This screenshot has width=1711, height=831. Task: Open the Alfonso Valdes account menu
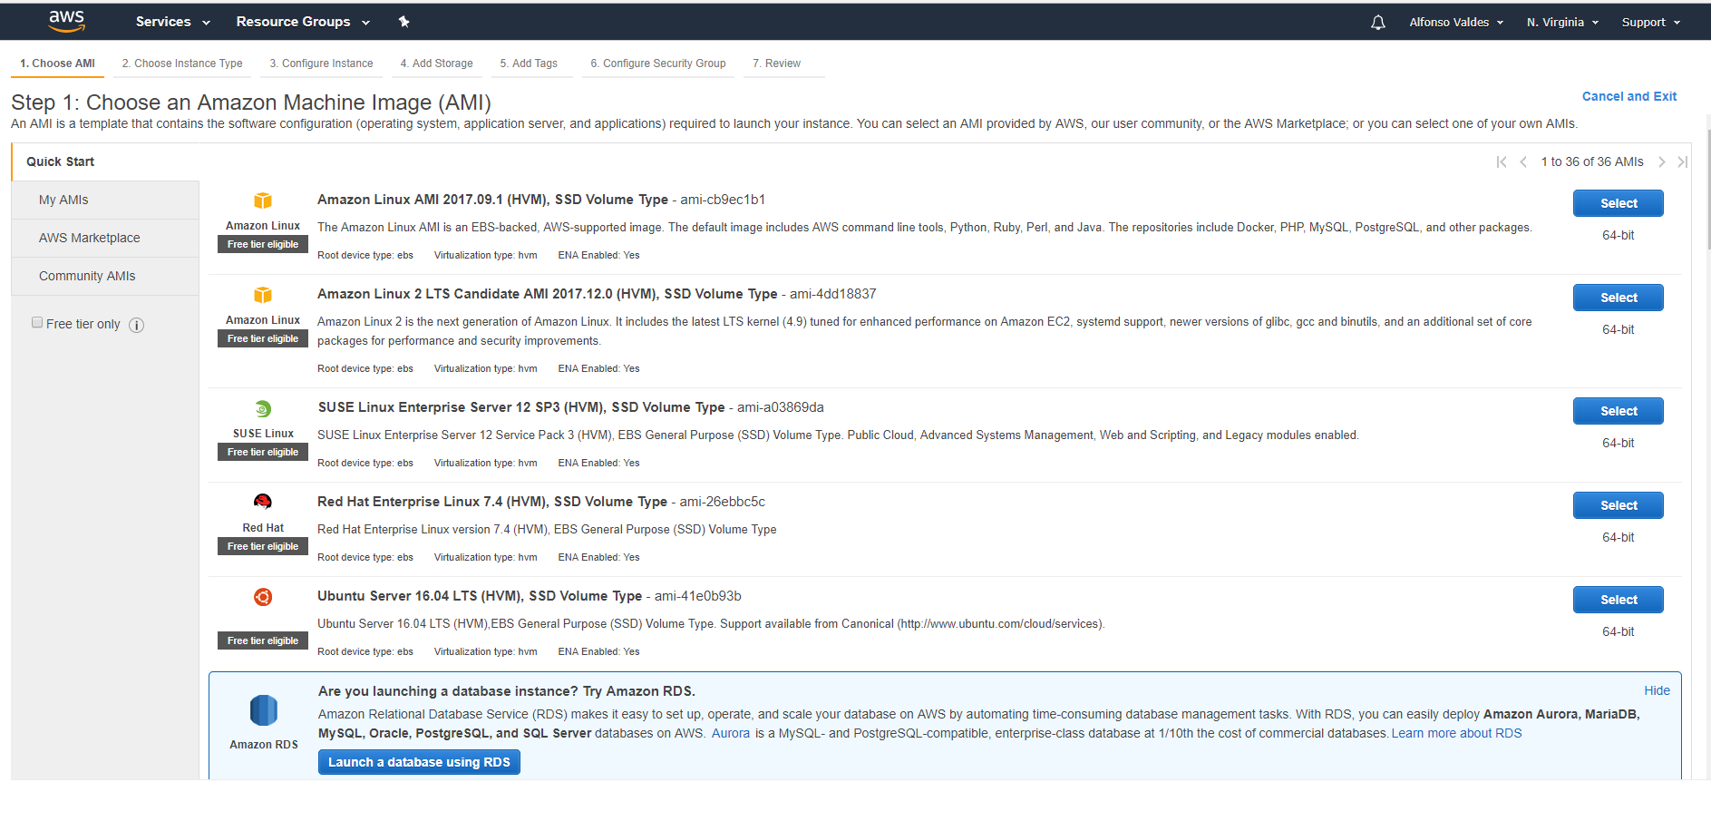click(x=1456, y=23)
